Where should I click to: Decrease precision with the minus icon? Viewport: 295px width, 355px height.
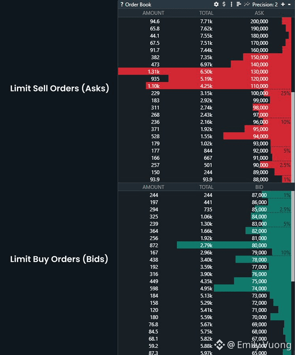tap(289, 4)
